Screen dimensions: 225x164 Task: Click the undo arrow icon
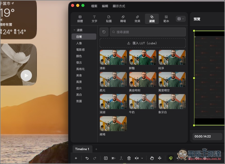tap(87, 158)
